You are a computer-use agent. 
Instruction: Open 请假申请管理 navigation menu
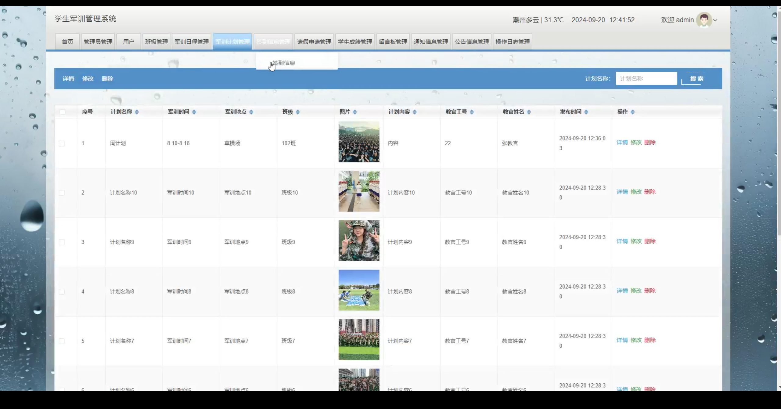click(314, 42)
